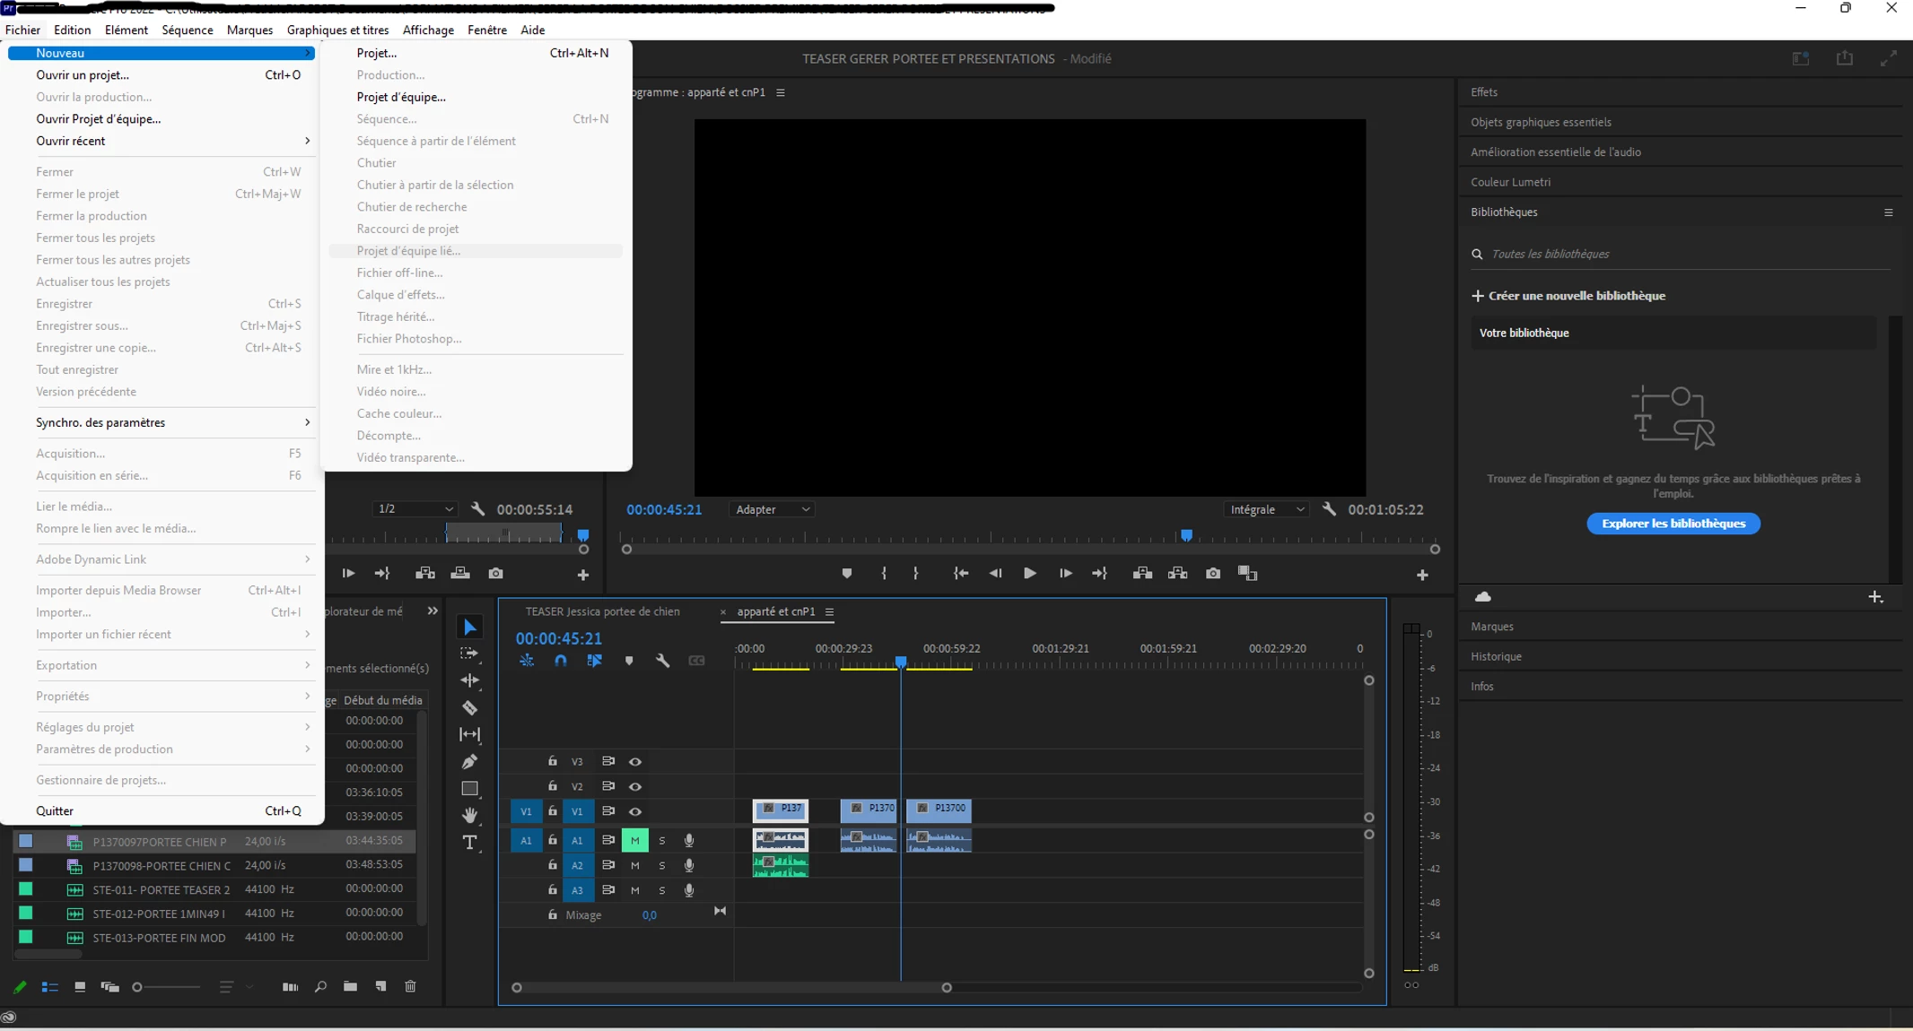Open the Intégrale playback resolution dropdown

tap(1266, 509)
